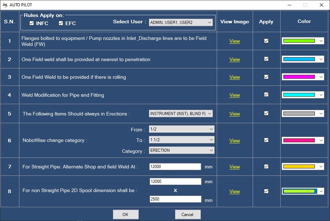Toggle the EFC checkbox
The height and width of the screenshot is (221, 330).
(x=61, y=23)
